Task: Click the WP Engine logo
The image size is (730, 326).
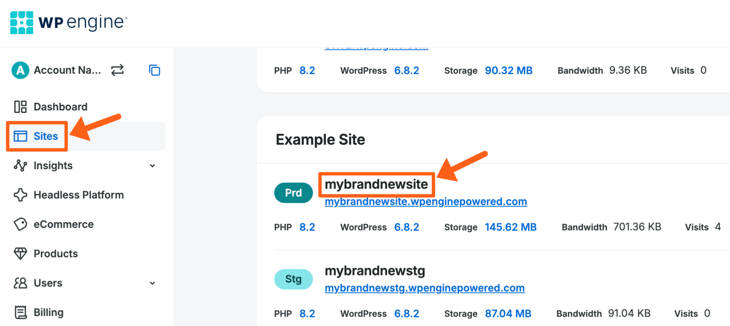Action: point(68,22)
